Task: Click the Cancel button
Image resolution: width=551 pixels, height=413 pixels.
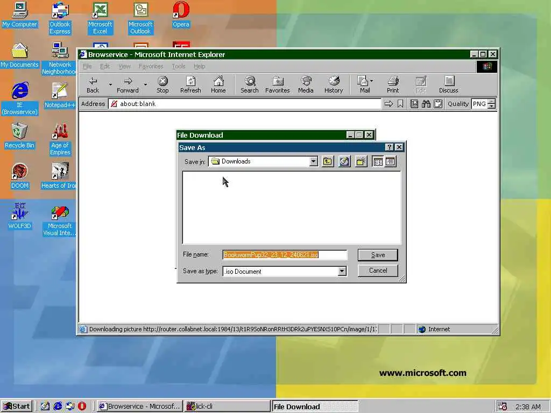Action: tap(378, 270)
